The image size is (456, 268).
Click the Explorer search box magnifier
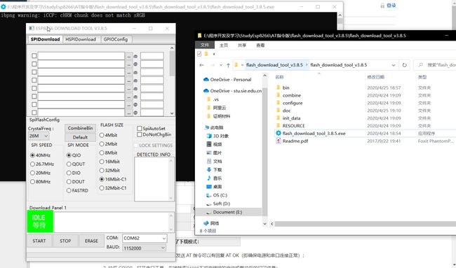click(420, 65)
